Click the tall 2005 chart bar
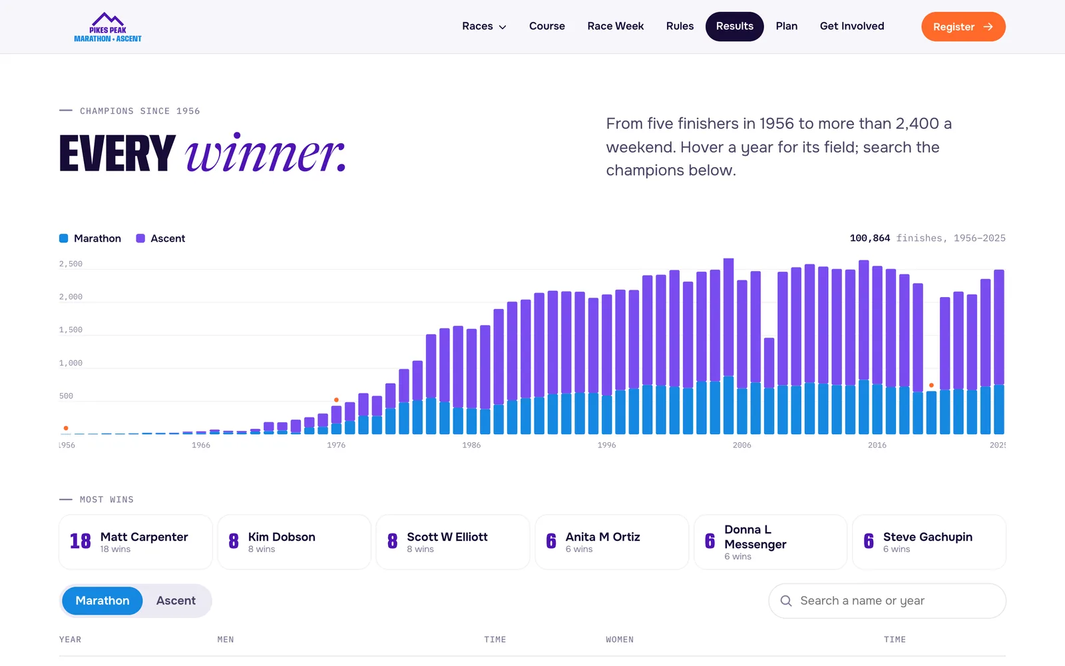 click(x=728, y=346)
